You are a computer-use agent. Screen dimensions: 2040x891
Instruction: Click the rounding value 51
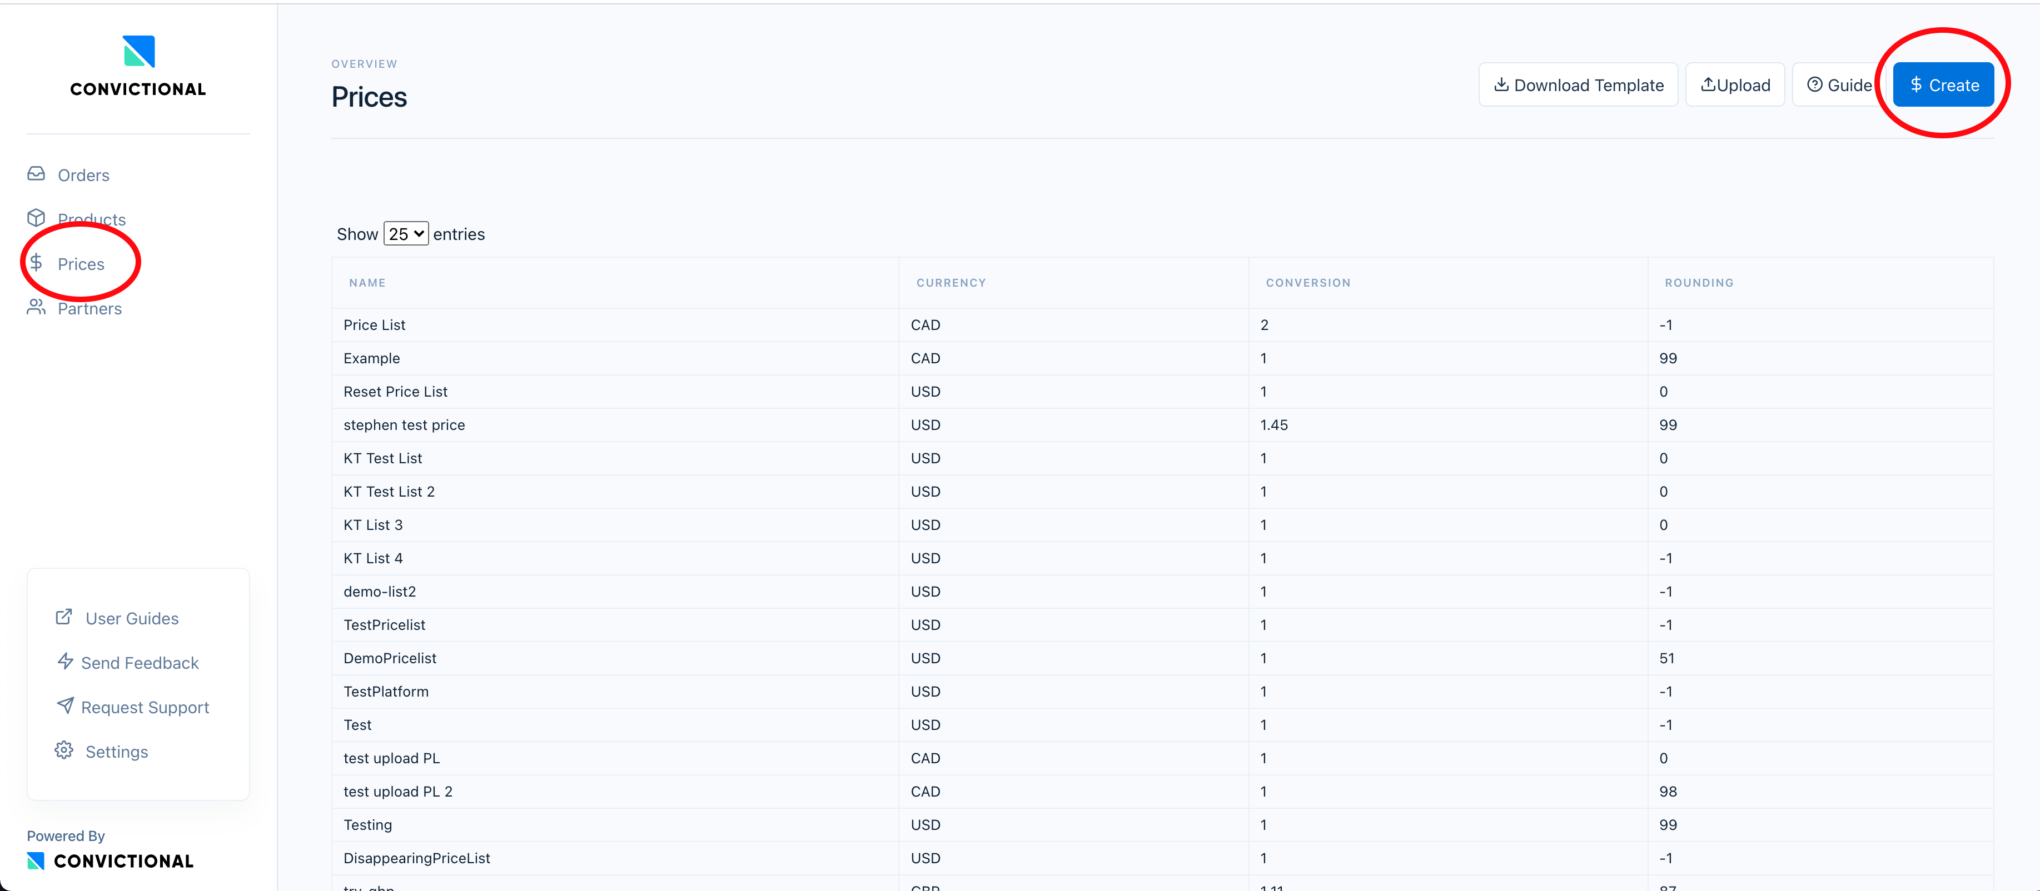[1667, 658]
